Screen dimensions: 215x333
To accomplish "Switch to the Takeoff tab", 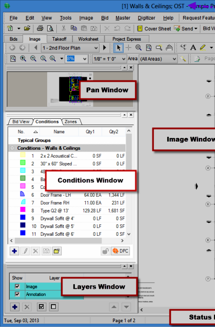I will pos(59,39).
